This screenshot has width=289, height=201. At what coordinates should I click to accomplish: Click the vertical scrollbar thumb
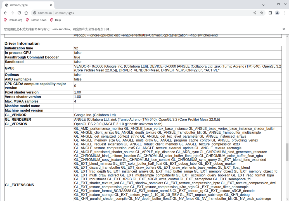(x=287, y=152)
